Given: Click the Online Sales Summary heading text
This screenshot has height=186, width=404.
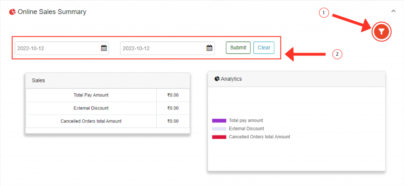Looking at the screenshot, I should [x=52, y=12].
